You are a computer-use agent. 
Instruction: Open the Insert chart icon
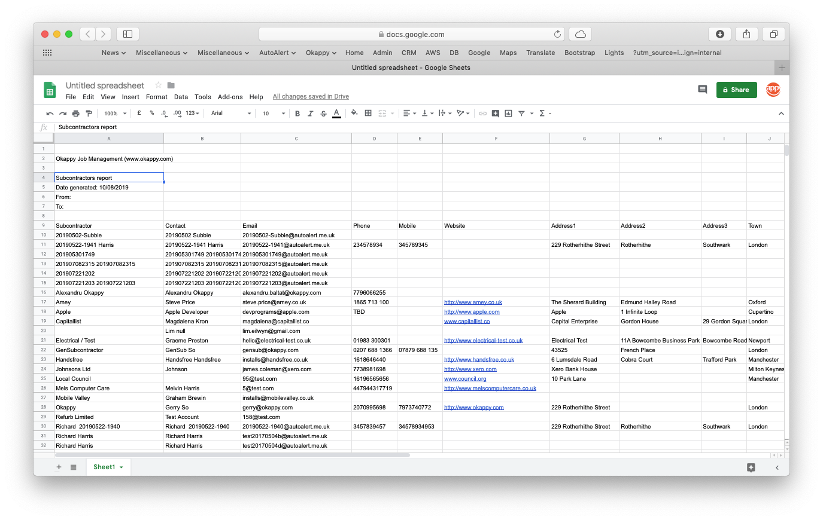(x=508, y=113)
